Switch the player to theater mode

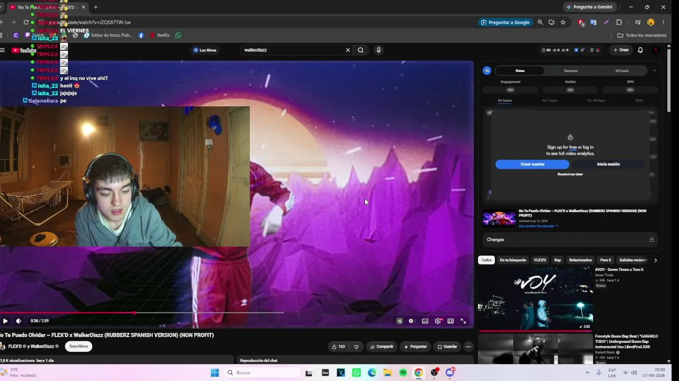450,321
